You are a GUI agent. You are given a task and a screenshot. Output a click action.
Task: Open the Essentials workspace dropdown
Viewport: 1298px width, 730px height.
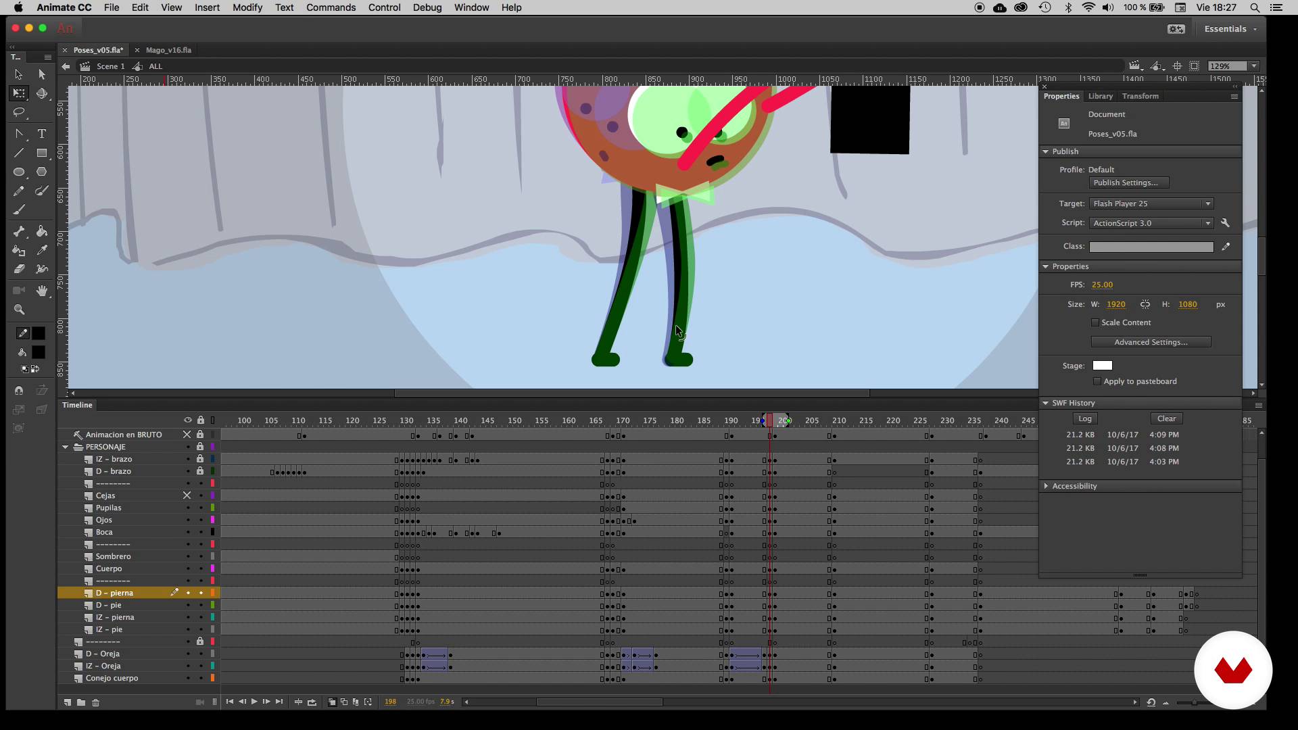pyautogui.click(x=1230, y=29)
